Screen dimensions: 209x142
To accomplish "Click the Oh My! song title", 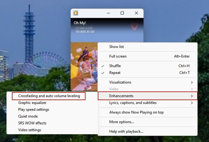I will point(80,23).
